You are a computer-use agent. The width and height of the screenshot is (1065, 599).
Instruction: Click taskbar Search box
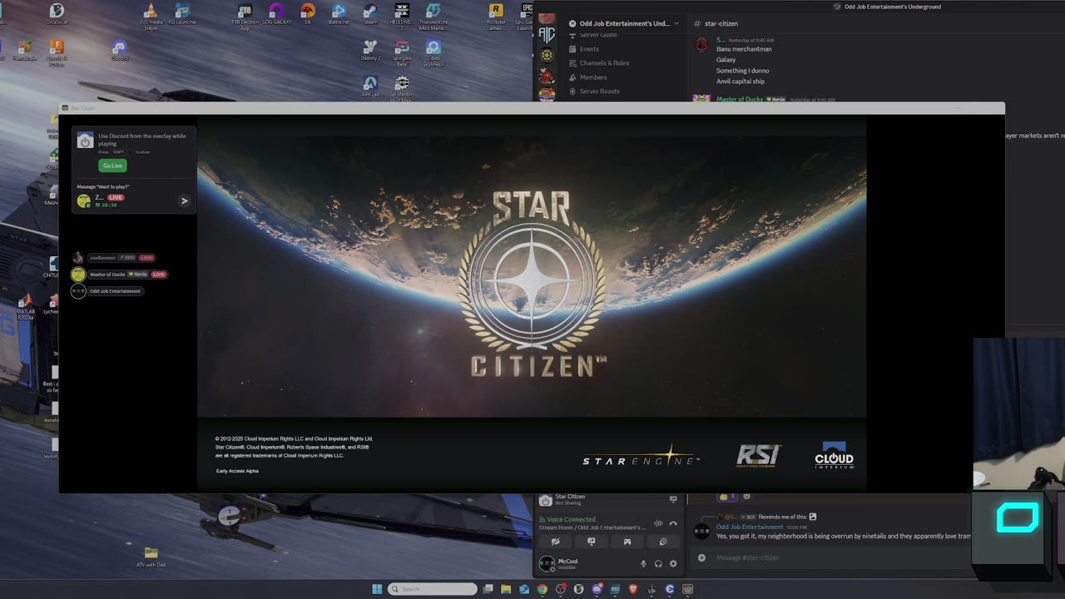(433, 589)
